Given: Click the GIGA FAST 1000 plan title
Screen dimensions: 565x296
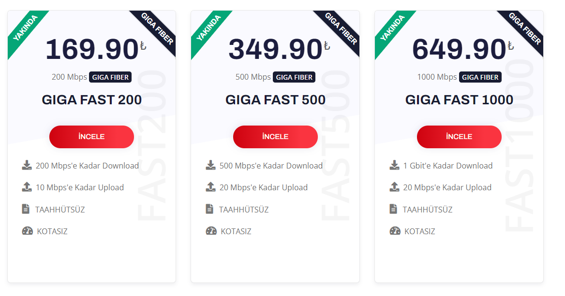Looking at the screenshot, I should point(459,100).
